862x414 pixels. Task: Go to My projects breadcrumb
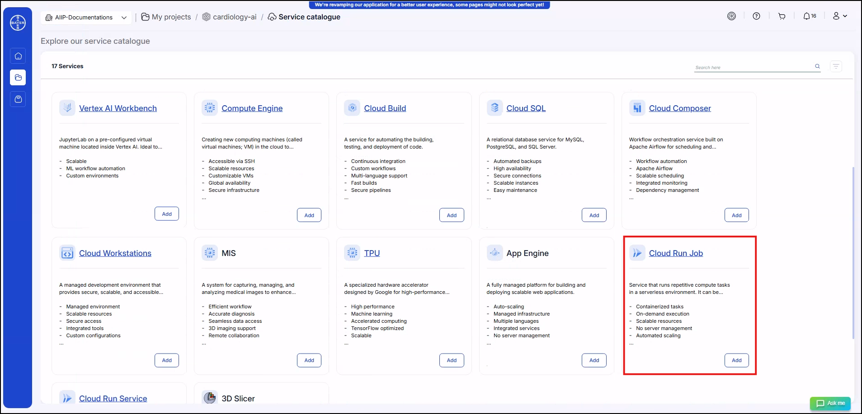point(166,17)
